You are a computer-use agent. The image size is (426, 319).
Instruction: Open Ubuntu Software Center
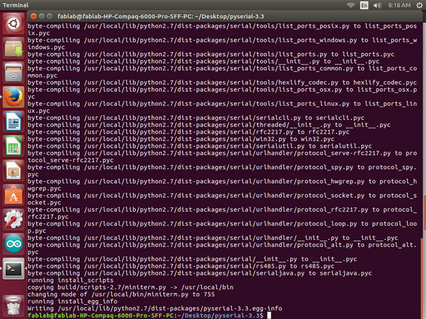click(13, 195)
